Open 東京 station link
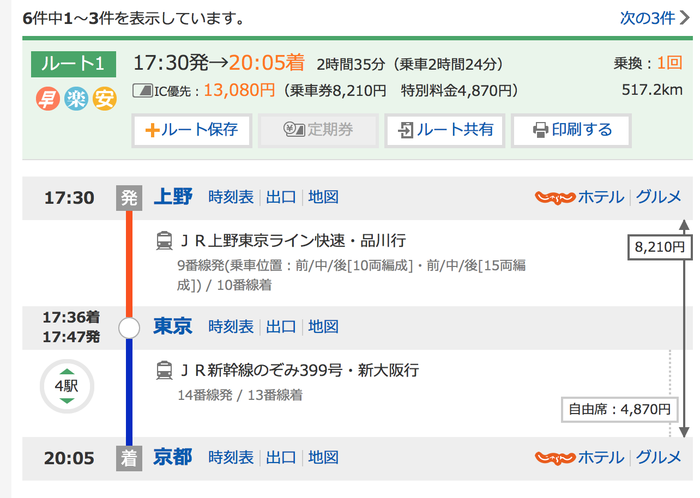The image size is (700, 498). click(x=173, y=326)
